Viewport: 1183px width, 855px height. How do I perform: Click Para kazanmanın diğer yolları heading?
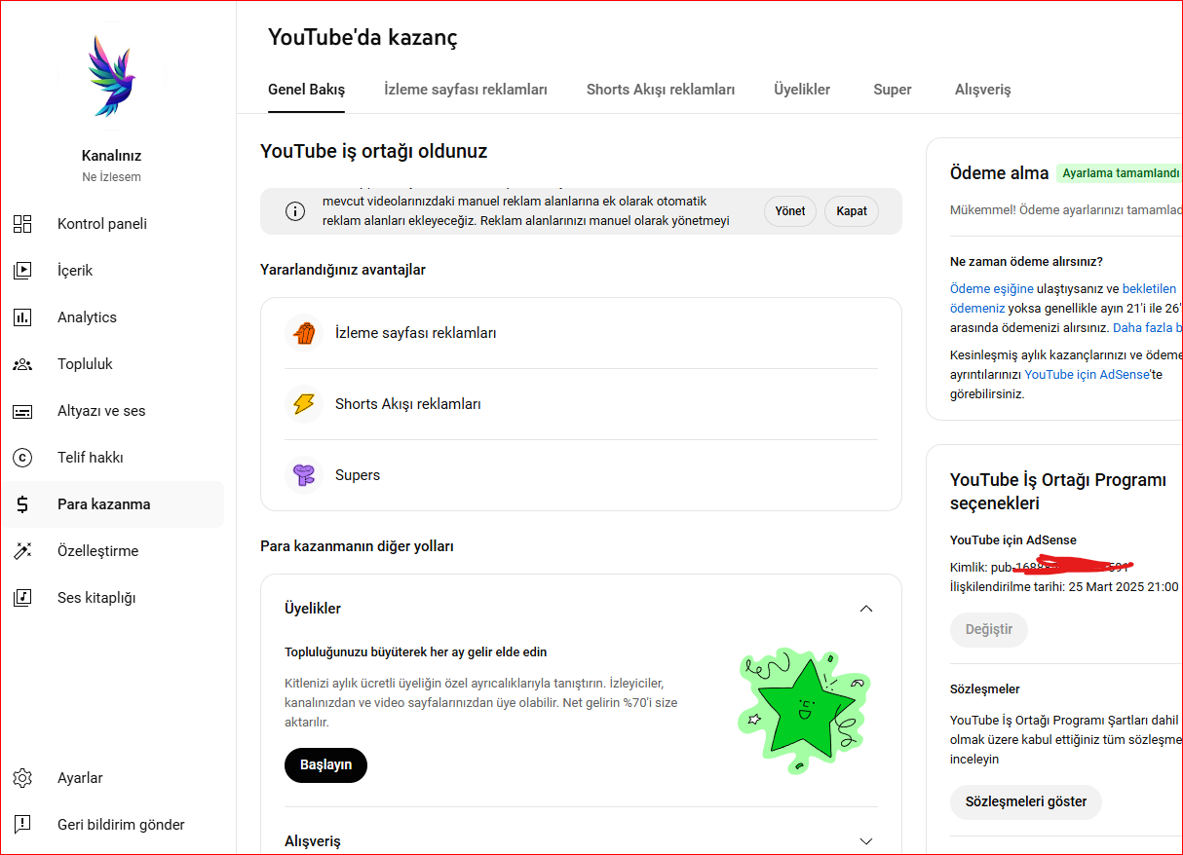coord(357,546)
